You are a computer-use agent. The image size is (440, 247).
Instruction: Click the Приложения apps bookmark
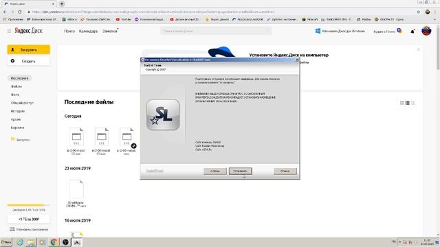point(13,19)
